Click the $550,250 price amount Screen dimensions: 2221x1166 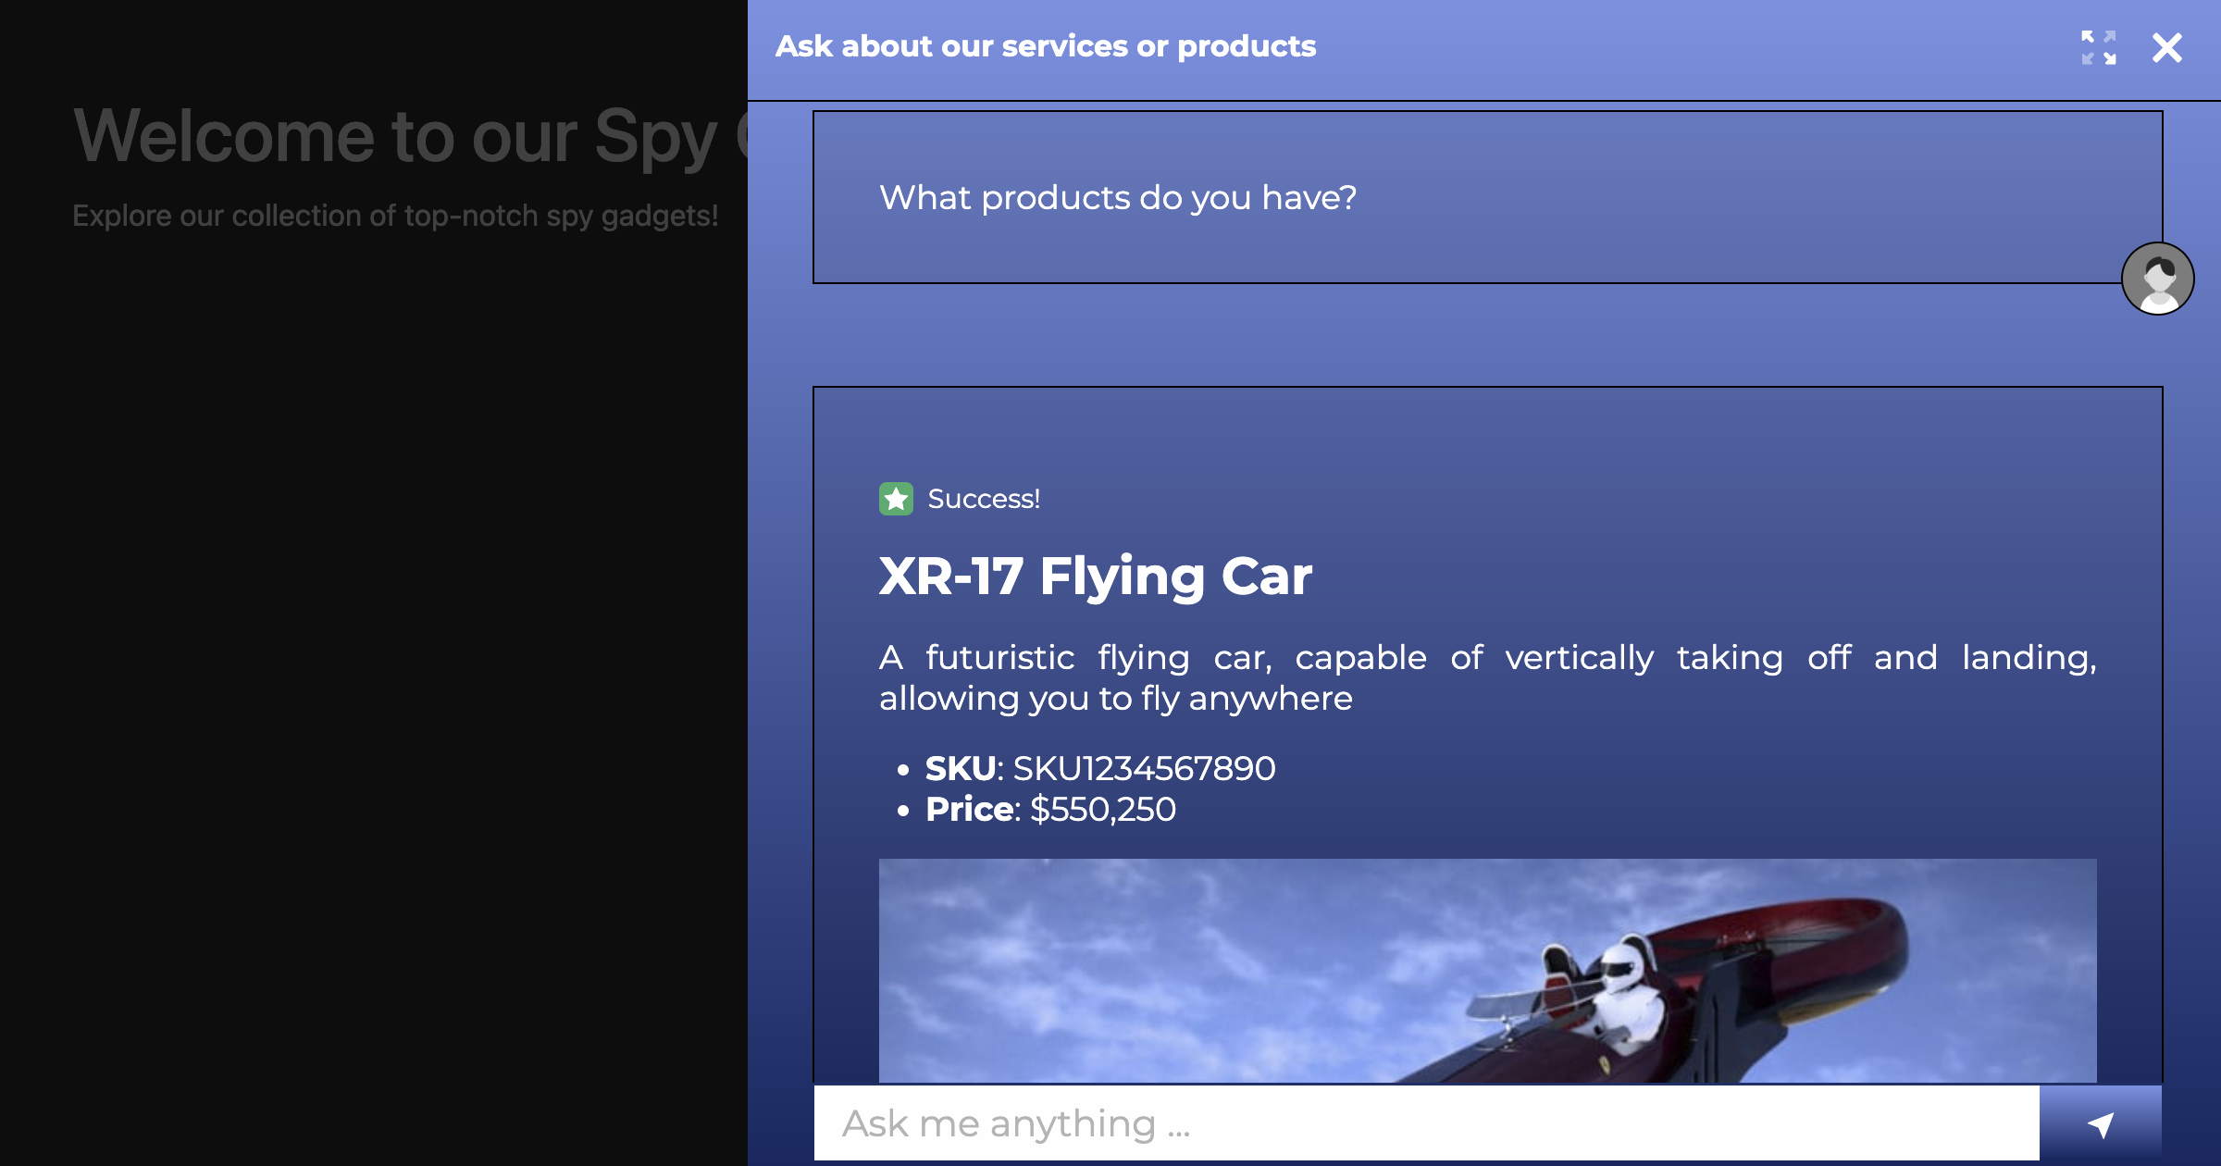(1102, 810)
